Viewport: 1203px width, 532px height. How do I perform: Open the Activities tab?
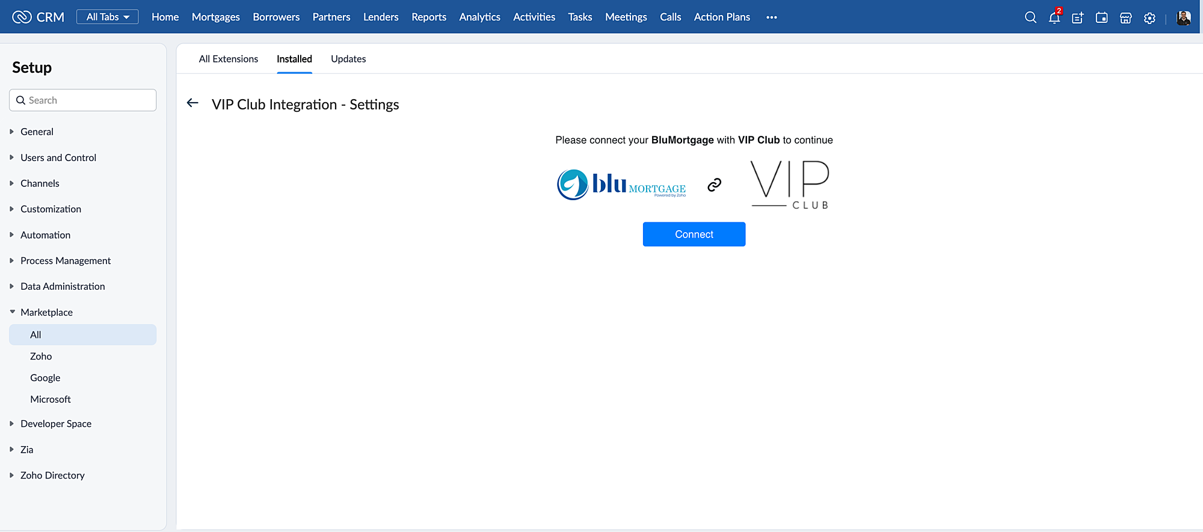(x=534, y=17)
